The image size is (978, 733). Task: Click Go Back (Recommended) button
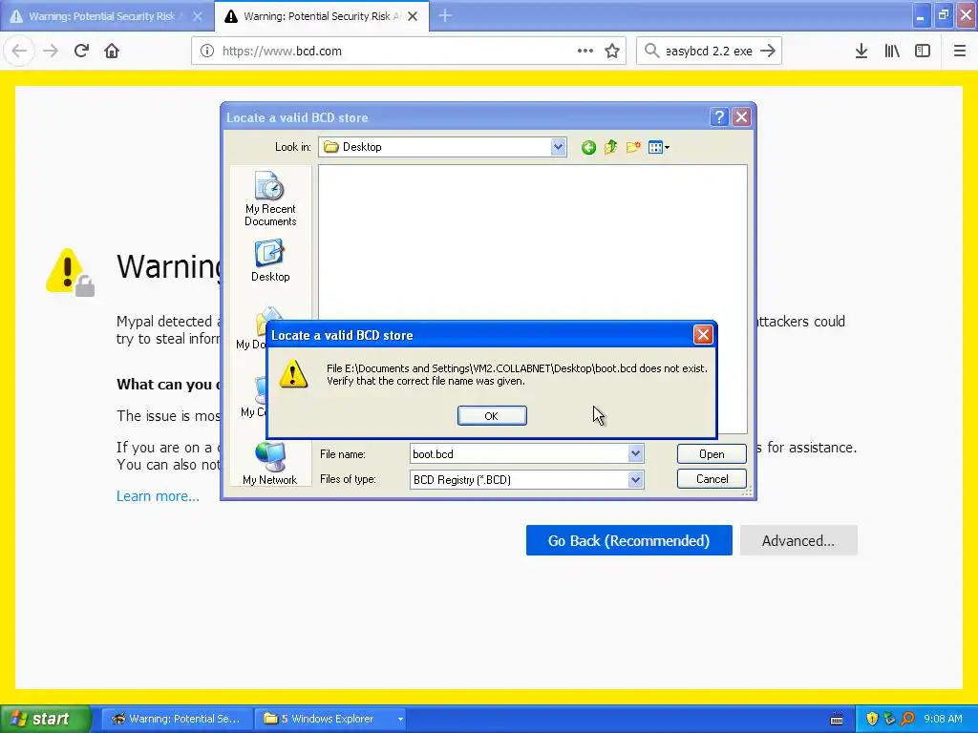[628, 540]
